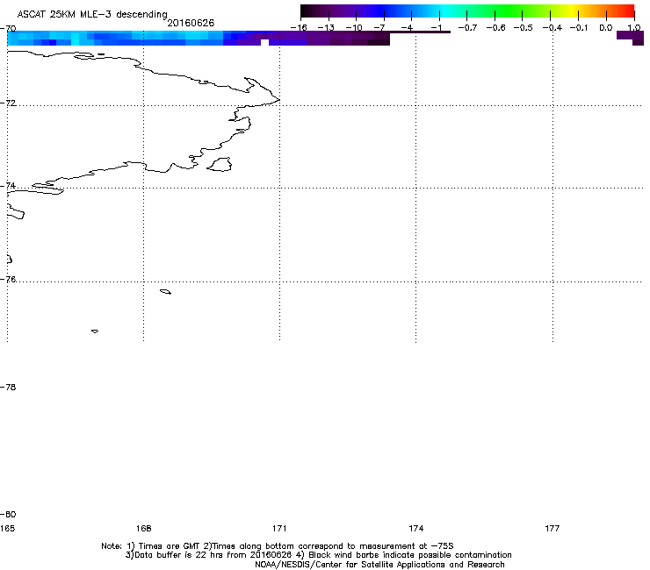Click the purple data patch at the top right corner
650x570 pixels.
630,38
